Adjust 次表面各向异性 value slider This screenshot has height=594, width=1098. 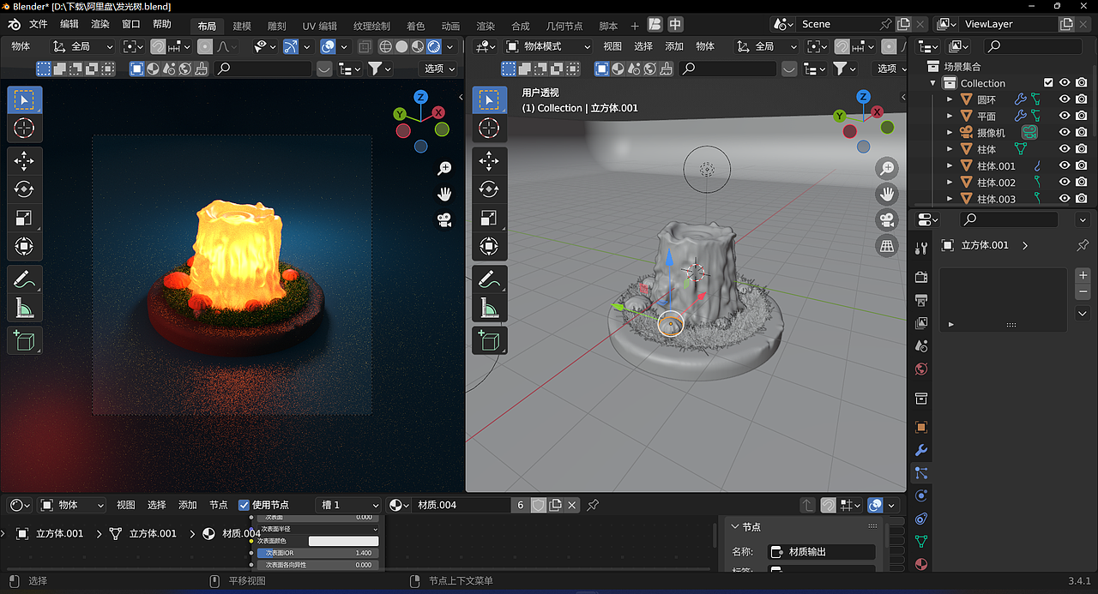(x=317, y=565)
